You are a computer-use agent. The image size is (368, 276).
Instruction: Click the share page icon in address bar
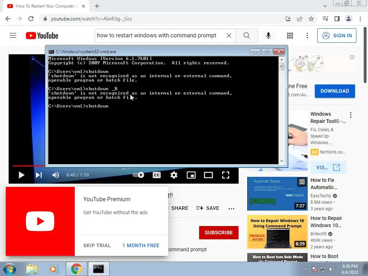coord(300,19)
